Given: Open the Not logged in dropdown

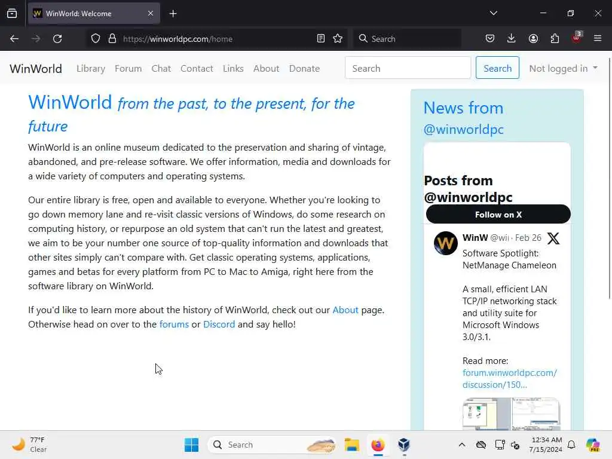Looking at the screenshot, I should pyautogui.click(x=563, y=68).
